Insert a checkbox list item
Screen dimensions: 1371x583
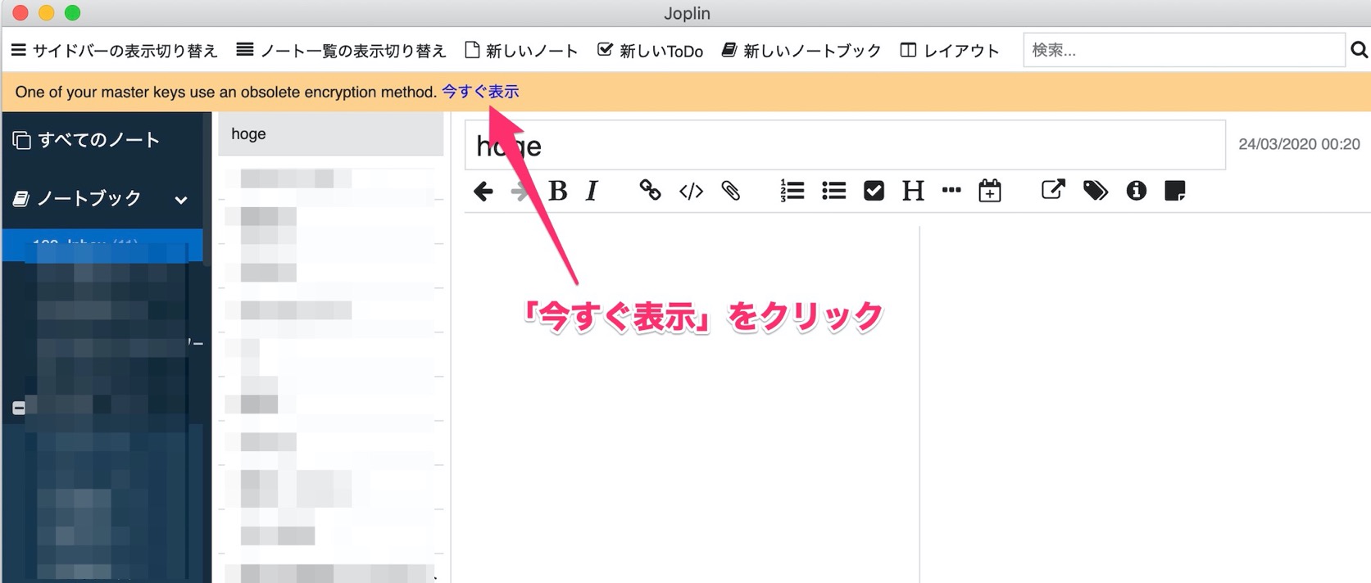coord(874,191)
